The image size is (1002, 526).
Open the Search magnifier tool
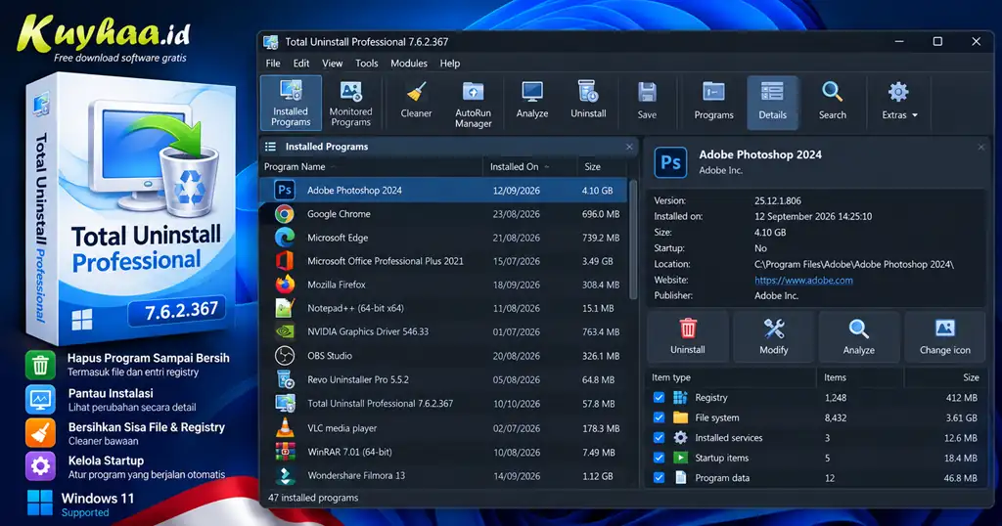pyautogui.click(x=833, y=103)
